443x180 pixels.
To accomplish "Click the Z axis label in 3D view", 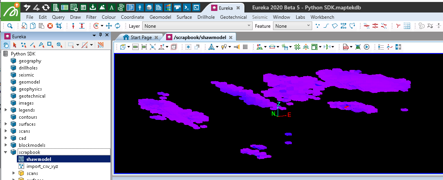I will [278, 104].
